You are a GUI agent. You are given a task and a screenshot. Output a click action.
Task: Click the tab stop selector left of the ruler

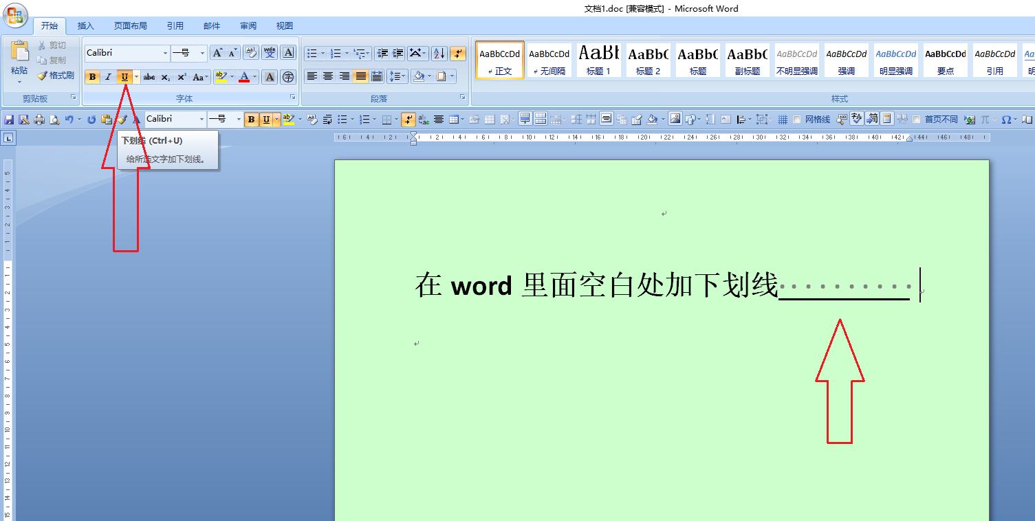point(8,138)
